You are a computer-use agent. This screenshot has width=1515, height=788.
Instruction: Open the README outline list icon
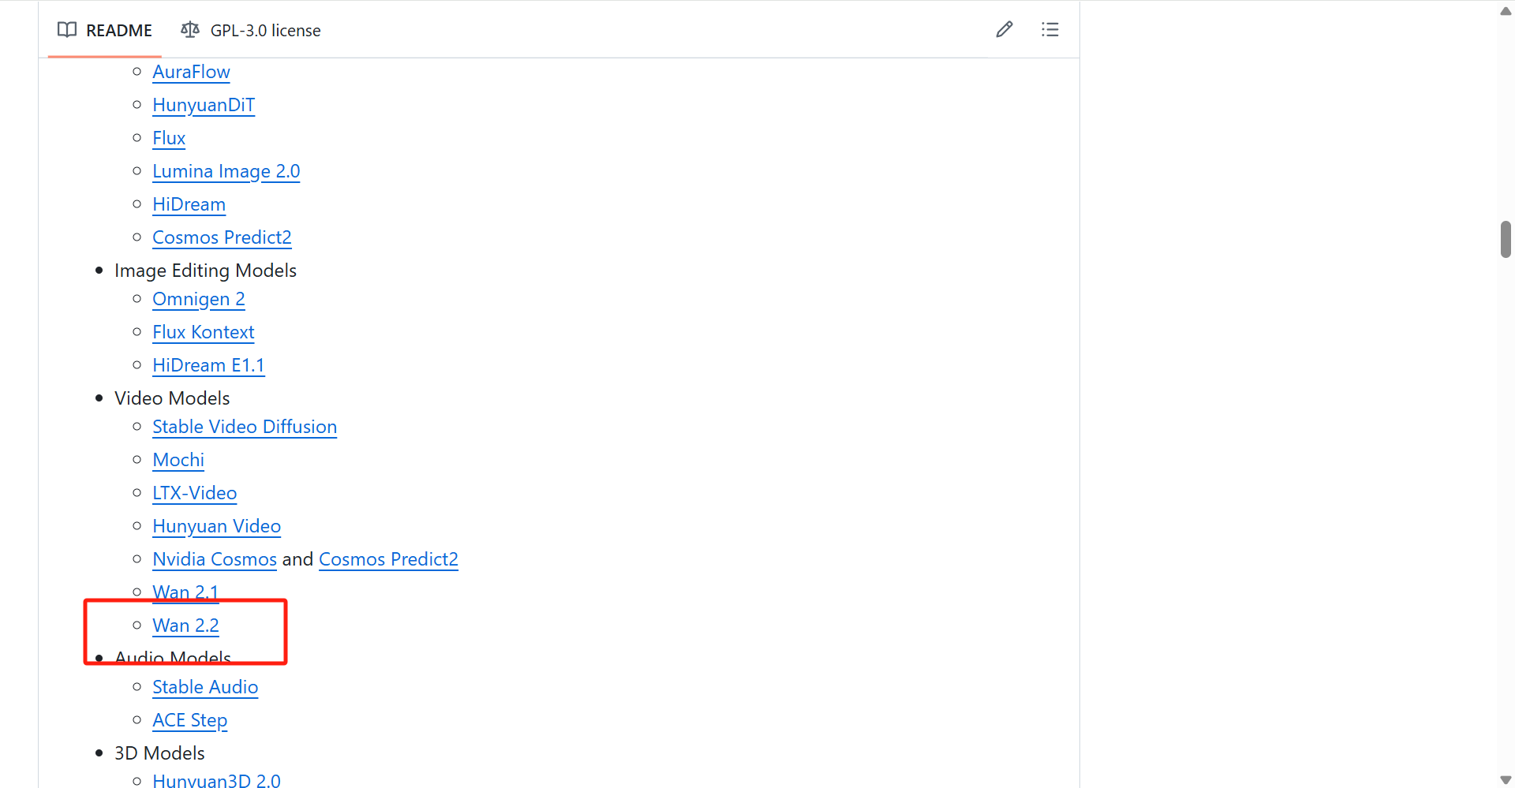[x=1049, y=30]
